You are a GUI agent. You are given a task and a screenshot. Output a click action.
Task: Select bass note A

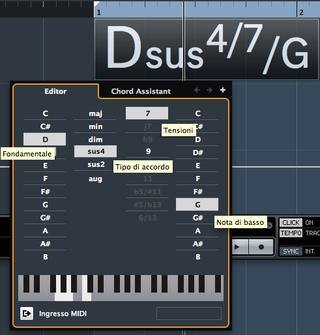[x=197, y=231]
